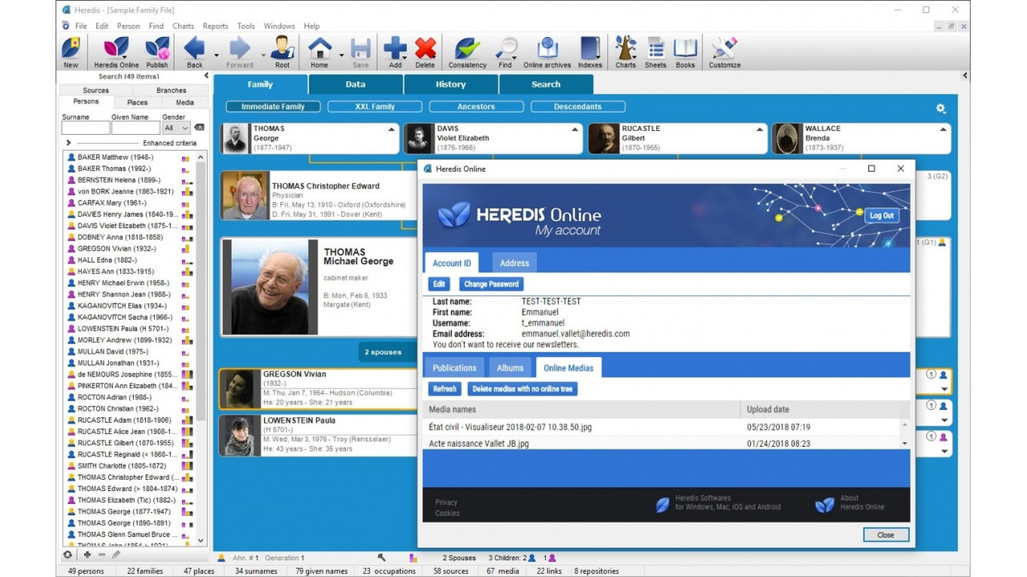1027x577 pixels.
Task: Click the Edit account button
Action: coord(439,284)
